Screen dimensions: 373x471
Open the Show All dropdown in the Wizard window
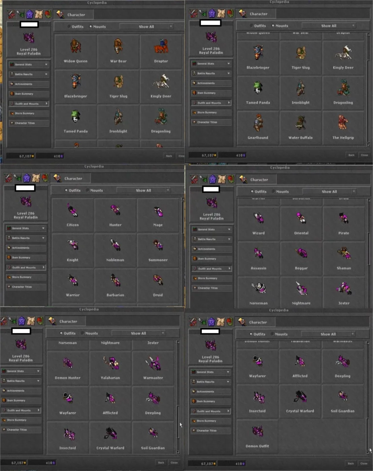[329, 191]
